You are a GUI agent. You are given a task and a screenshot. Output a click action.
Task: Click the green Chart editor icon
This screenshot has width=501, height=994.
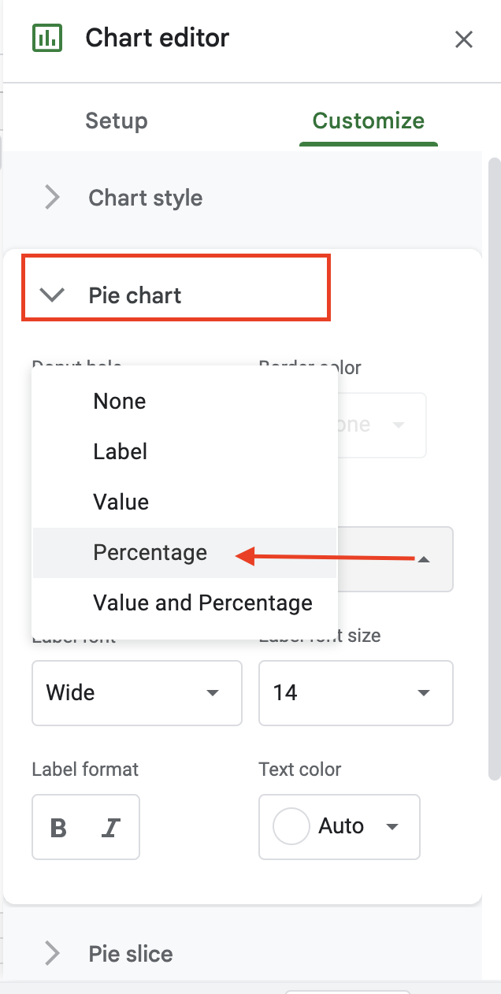pyautogui.click(x=47, y=38)
